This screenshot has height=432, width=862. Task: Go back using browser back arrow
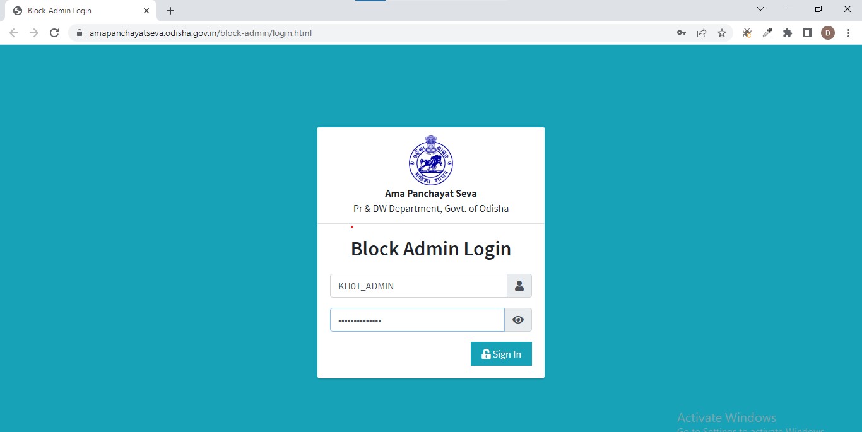14,33
